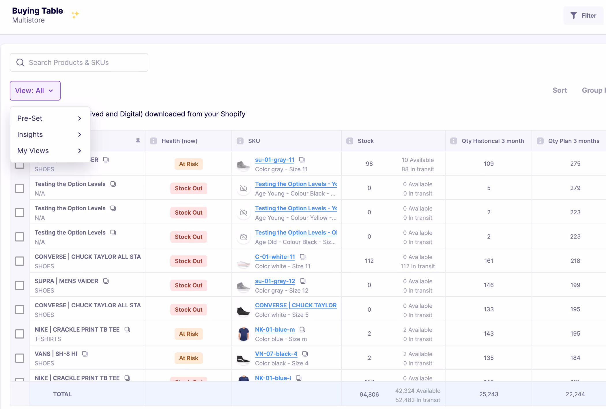The width and height of the screenshot is (606, 409).
Task: Select the VANS | SH-8 HI row checkbox
Action: point(20,358)
